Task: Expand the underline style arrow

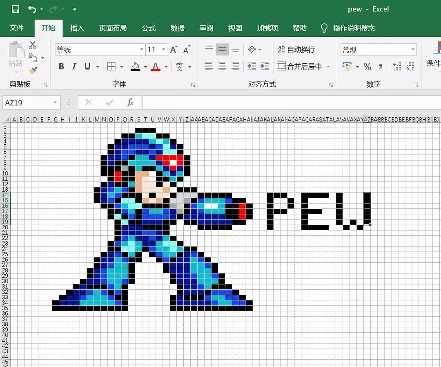Action: click(x=98, y=67)
